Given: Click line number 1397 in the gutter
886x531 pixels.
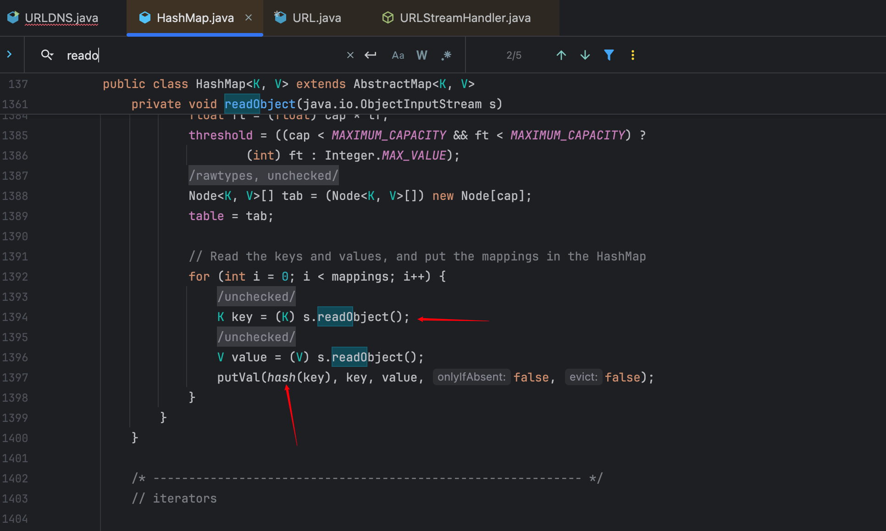Looking at the screenshot, I should (15, 377).
